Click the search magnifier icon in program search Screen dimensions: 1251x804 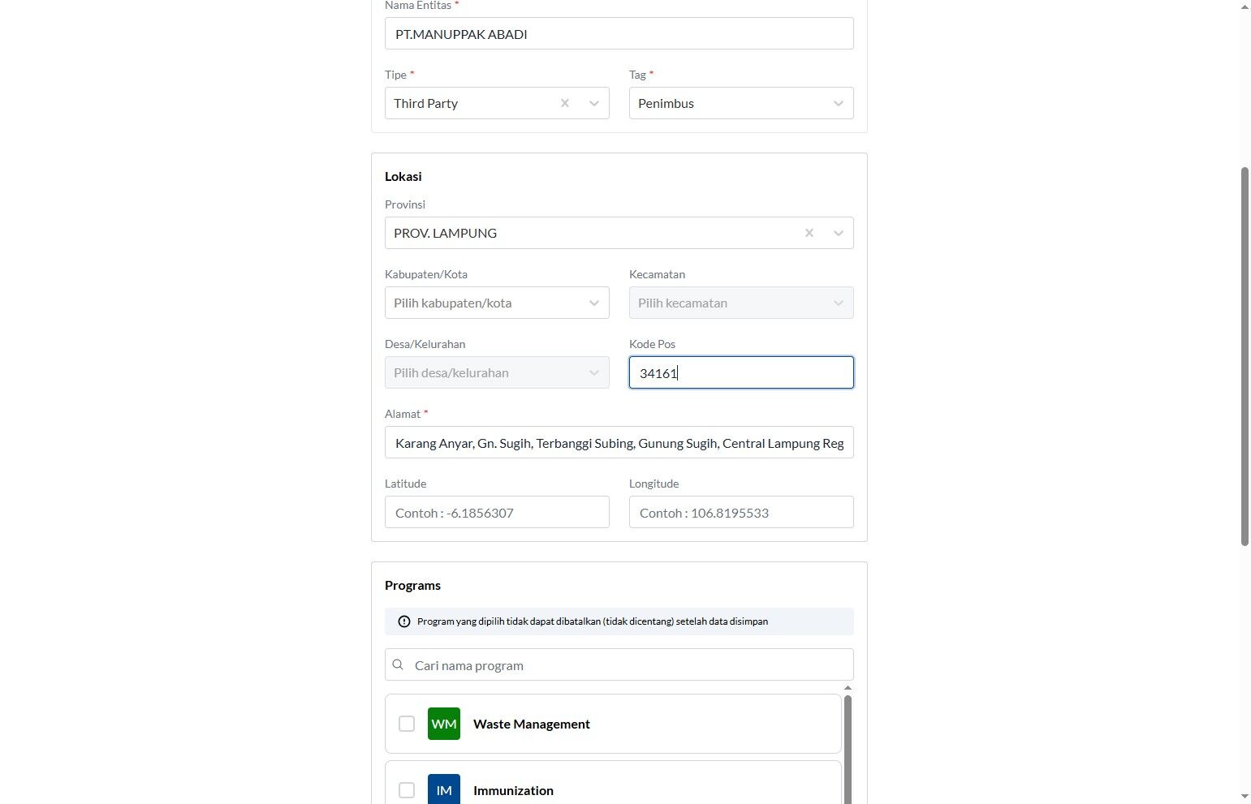coord(398,664)
